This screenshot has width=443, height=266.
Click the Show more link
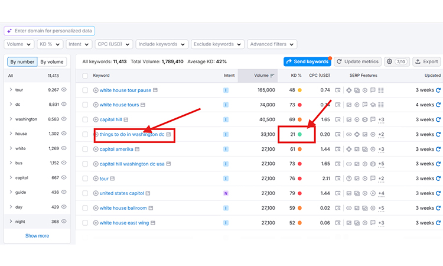(37, 236)
